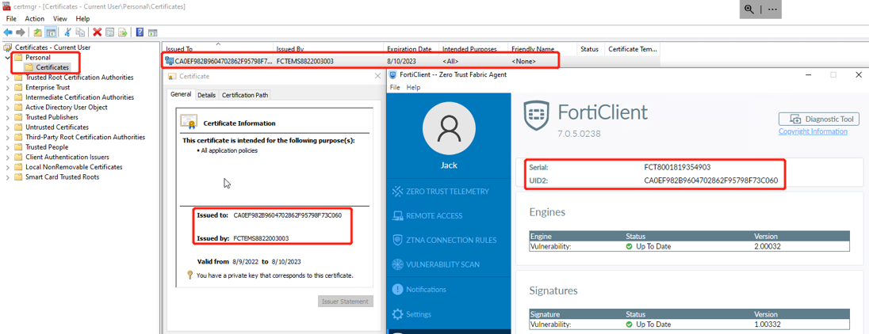Click the magnifier zoom icon at top right

click(x=749, y=9)
